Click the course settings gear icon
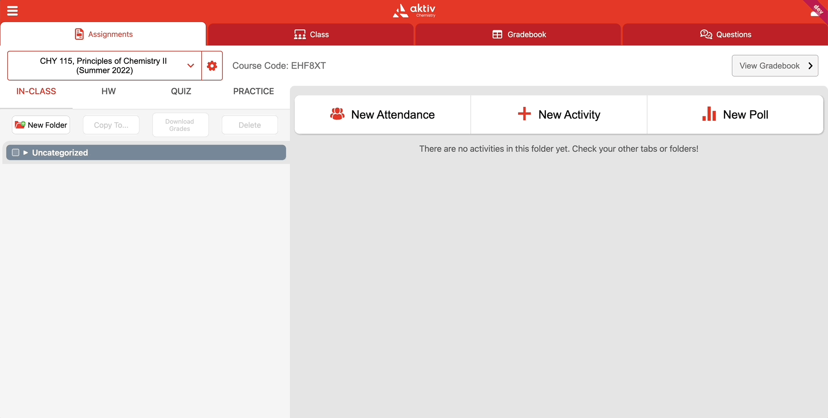828x418 pixels. tap(212, 66)
